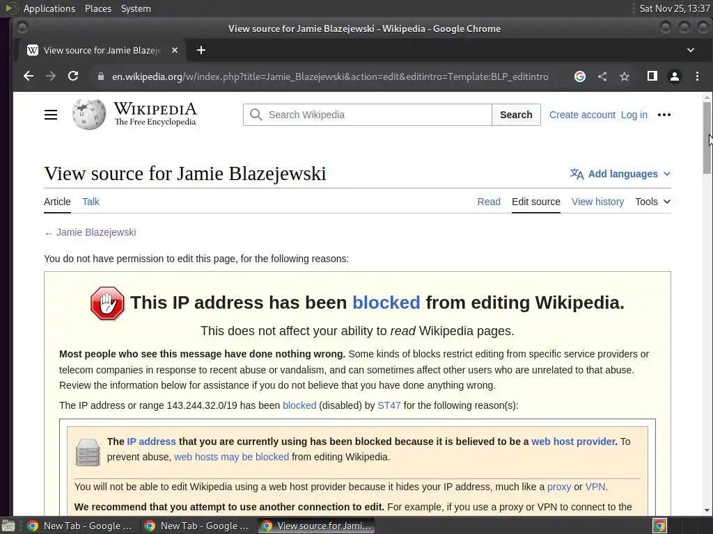
Task: Click the scrollbar down arrow
Action: [707, 510]
